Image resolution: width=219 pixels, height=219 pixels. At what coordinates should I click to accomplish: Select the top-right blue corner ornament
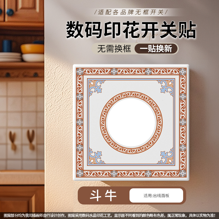[x=166, y=87]
